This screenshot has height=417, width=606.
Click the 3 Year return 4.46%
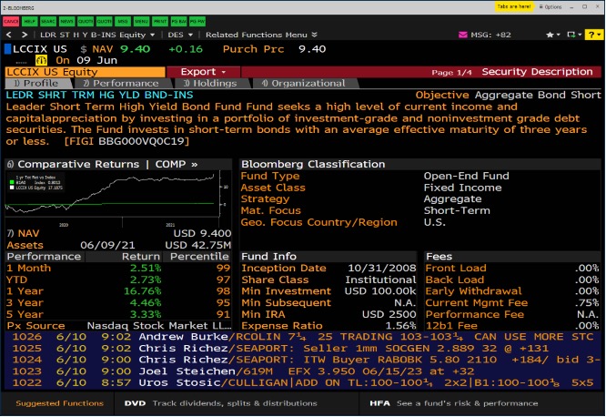pyautogui.click(x=146, y=303)
